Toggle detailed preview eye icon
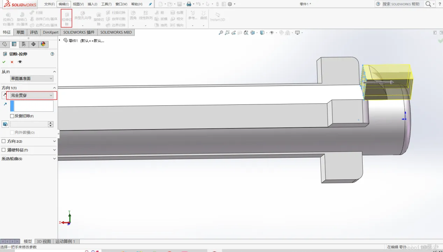 20,62
